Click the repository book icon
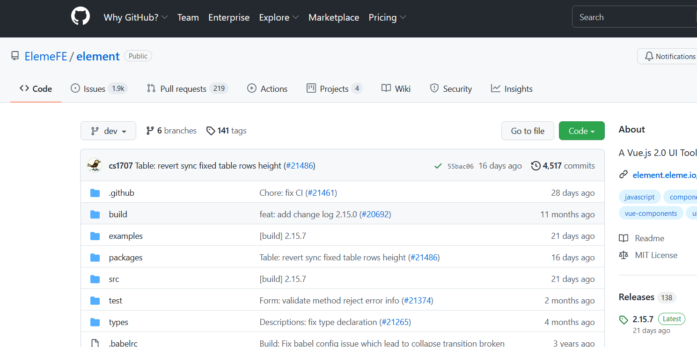 pos(15,56)
